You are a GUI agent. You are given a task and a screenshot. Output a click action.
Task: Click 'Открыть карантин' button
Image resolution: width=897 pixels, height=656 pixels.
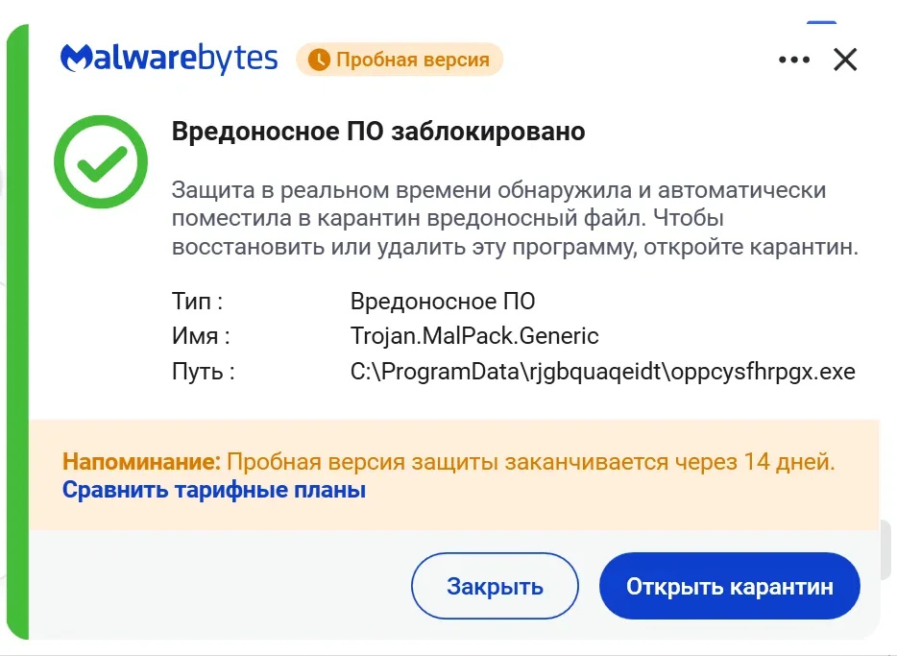[729, 586]
